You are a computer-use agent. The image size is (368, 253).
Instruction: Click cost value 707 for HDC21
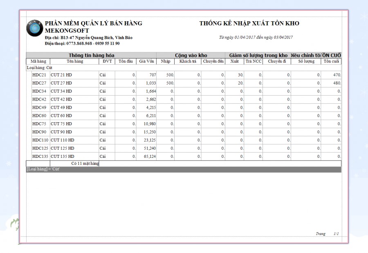[x=153, y=75]
